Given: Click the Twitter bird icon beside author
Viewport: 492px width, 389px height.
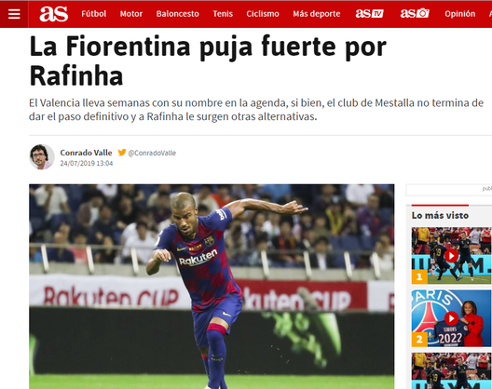Looking at the screenshot, I should pyautogui.click(x=122, y=153).
